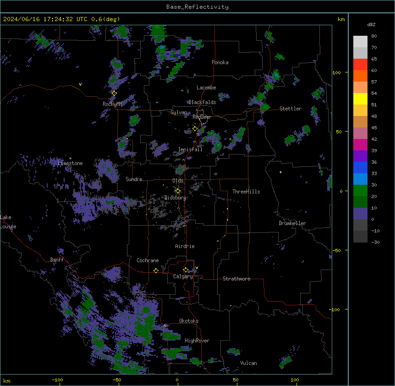
Task: Select the purple 36-39 dBZ legend swatch
Action: [360, 156]
